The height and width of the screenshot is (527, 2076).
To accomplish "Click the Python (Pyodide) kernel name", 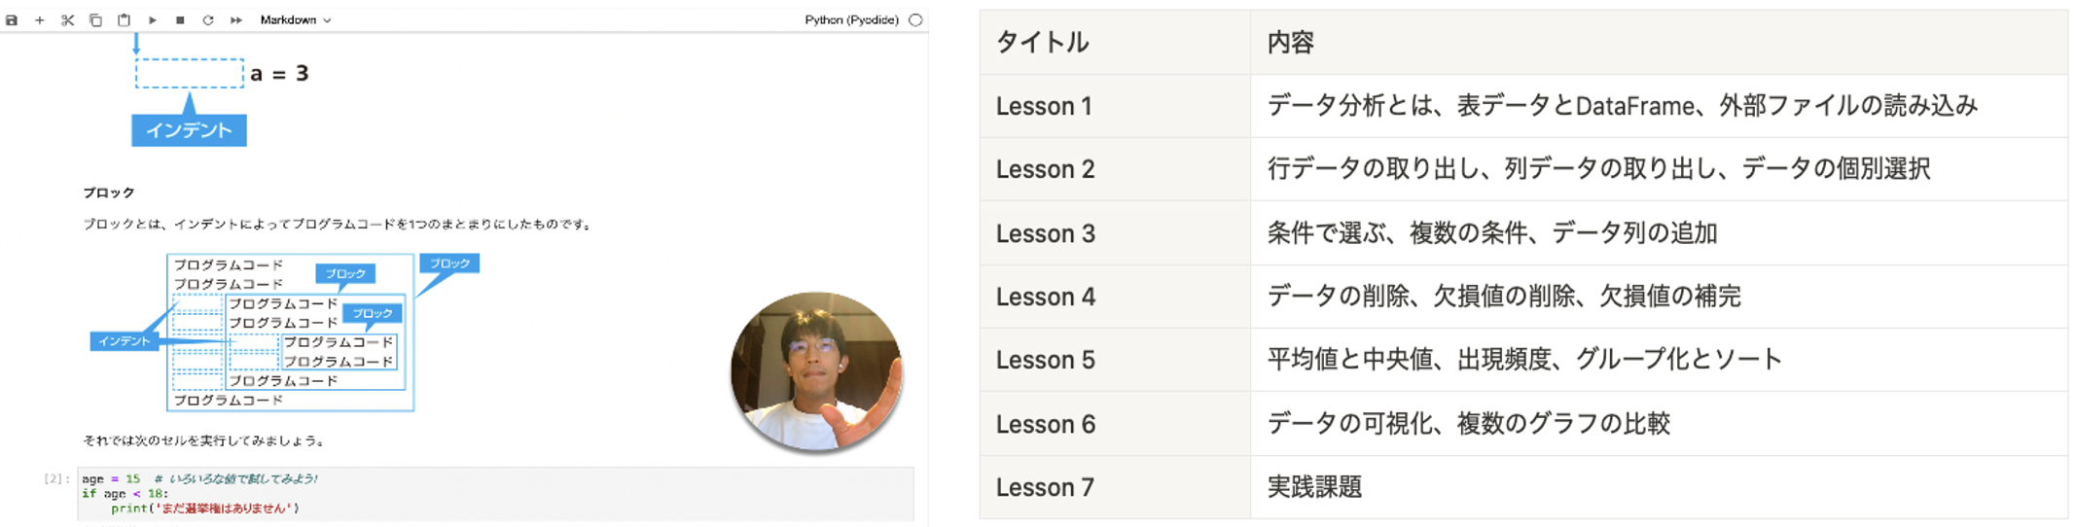I will (x=851, y=20).
